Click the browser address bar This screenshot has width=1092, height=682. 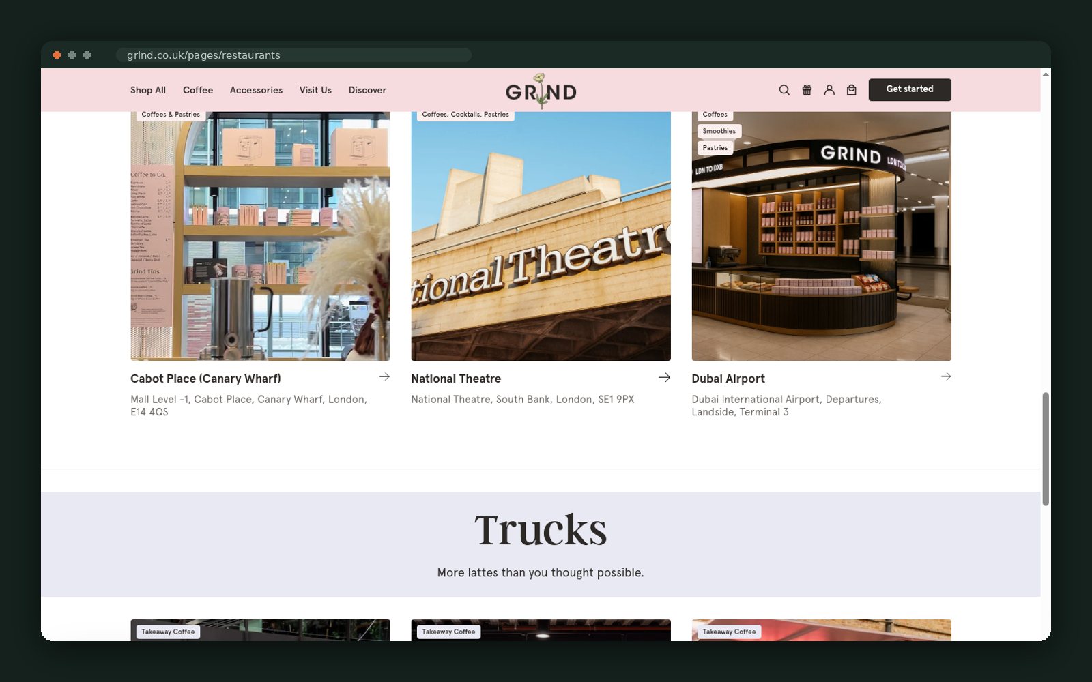click(x=293, y=55)
